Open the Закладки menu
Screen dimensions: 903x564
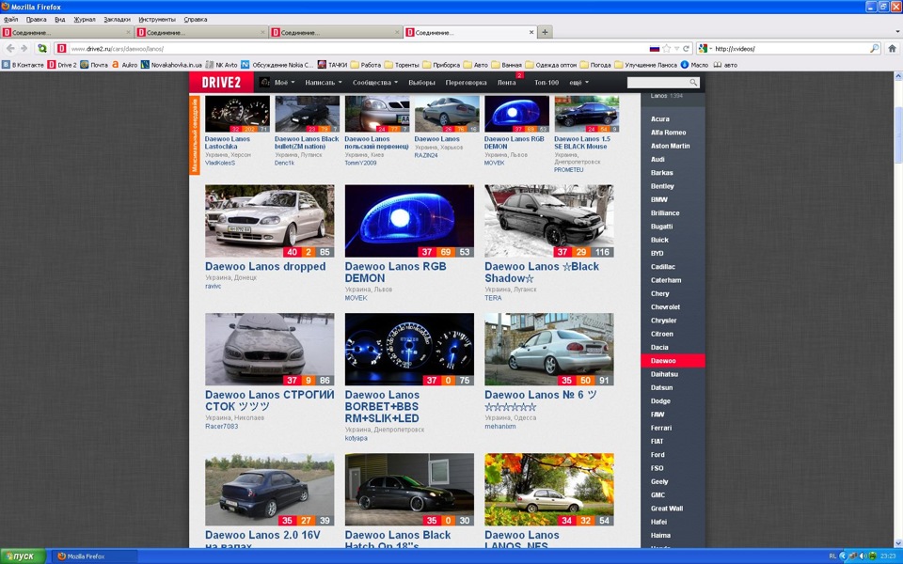(117, 19)
